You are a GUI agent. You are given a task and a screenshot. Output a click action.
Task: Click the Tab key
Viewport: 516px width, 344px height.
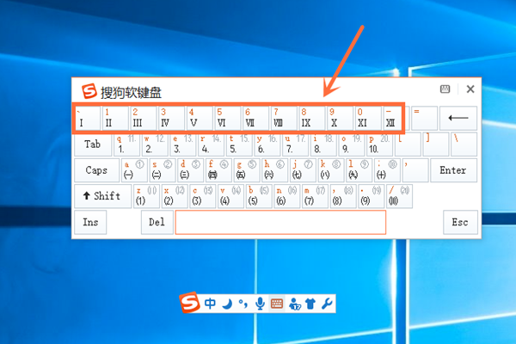(93, 144)
